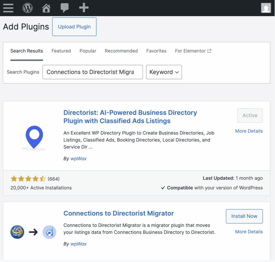Click Connections to Directorist Migrator plugin icon
The image size is (275, 262).
pyautogui.click(x=33, y=232)
